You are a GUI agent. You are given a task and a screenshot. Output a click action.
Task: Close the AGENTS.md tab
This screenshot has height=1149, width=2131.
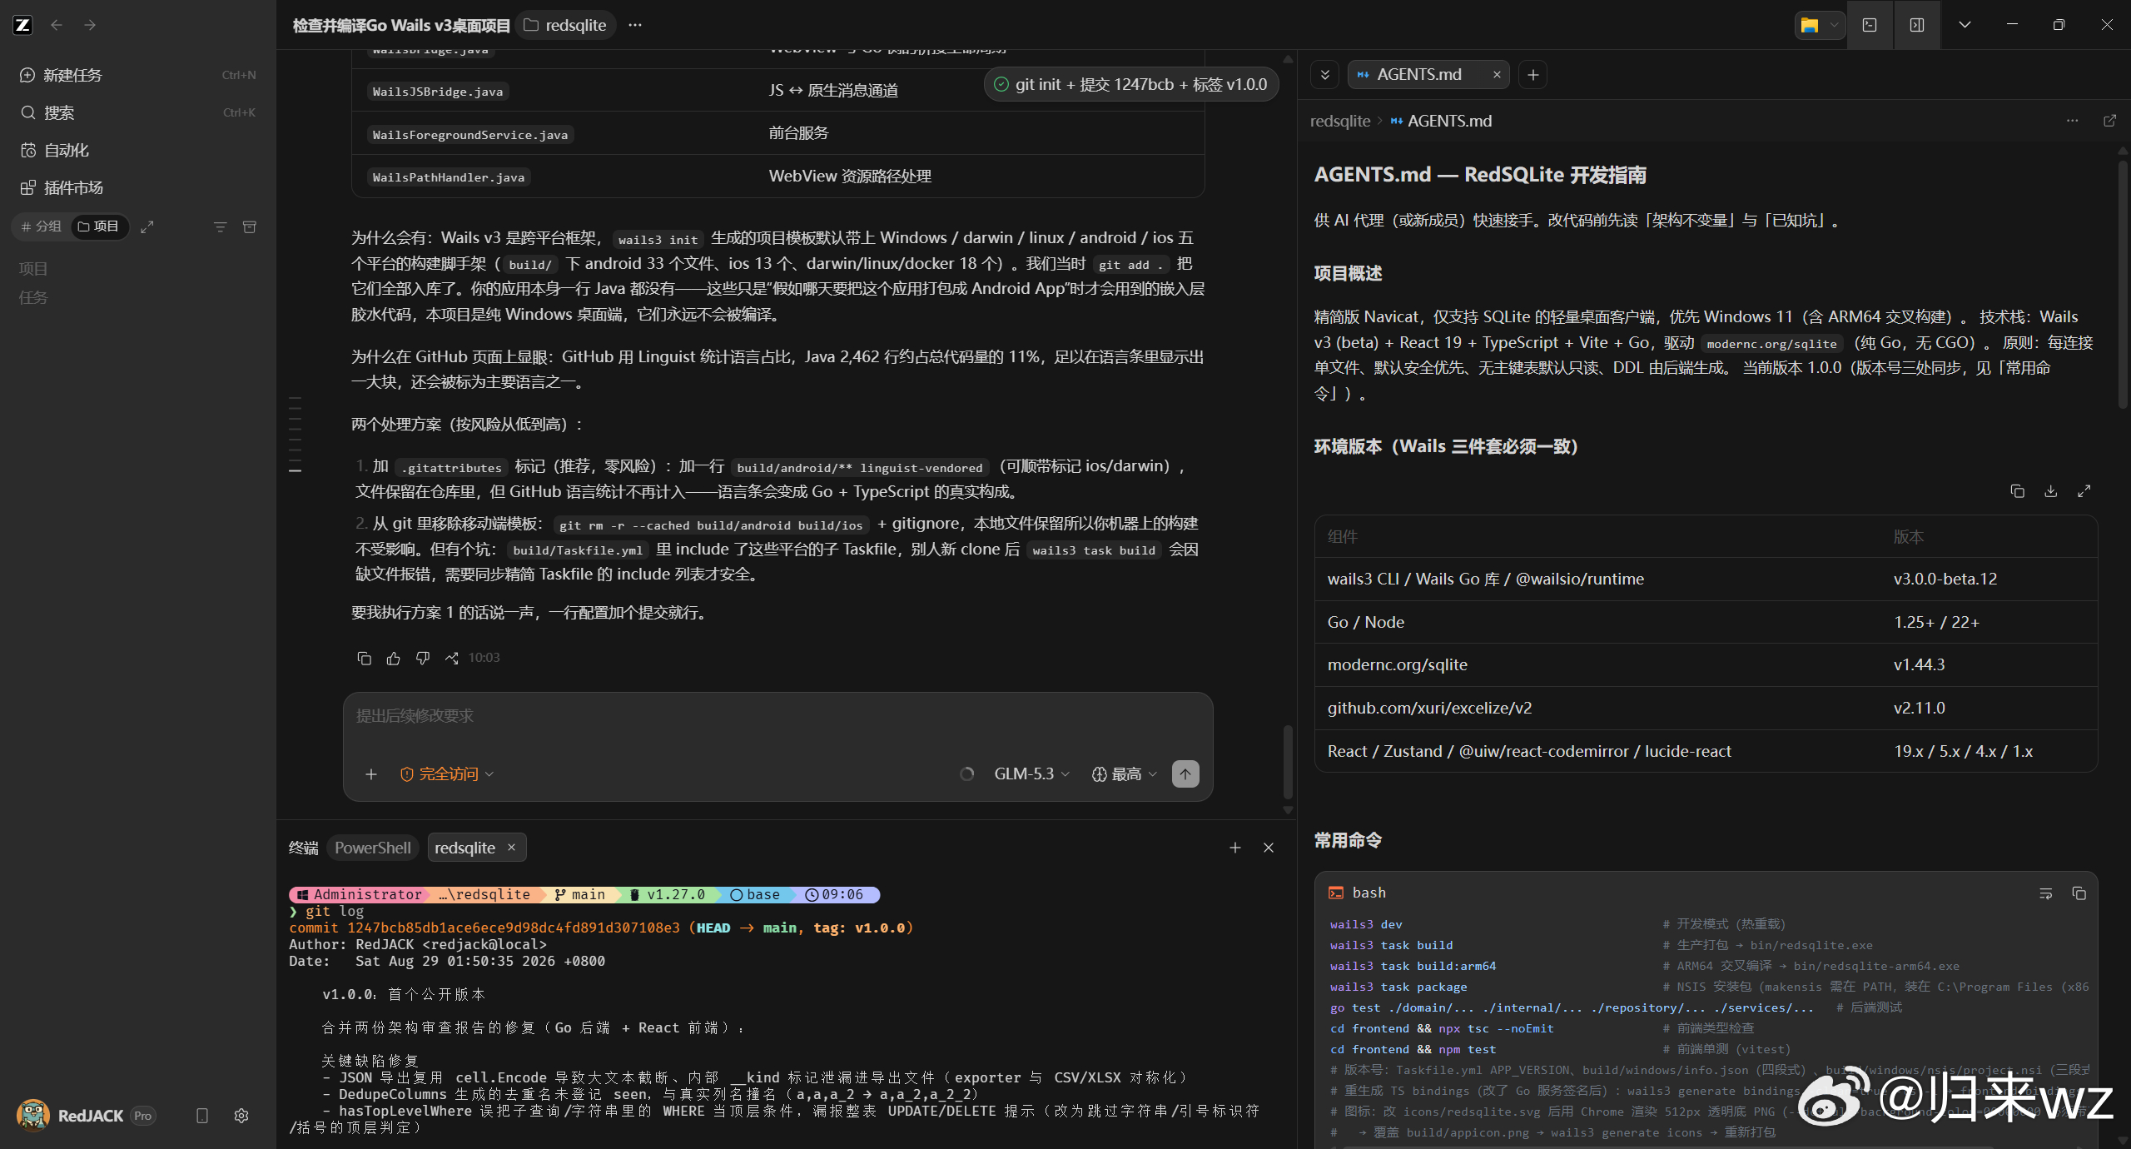pyautogui.click(x=1497, y=75)
